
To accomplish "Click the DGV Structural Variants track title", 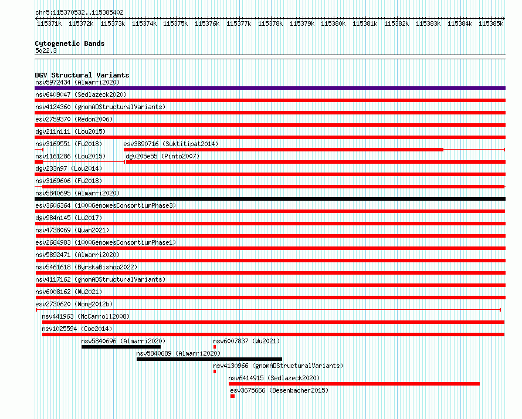I will (x=82, y=75).
